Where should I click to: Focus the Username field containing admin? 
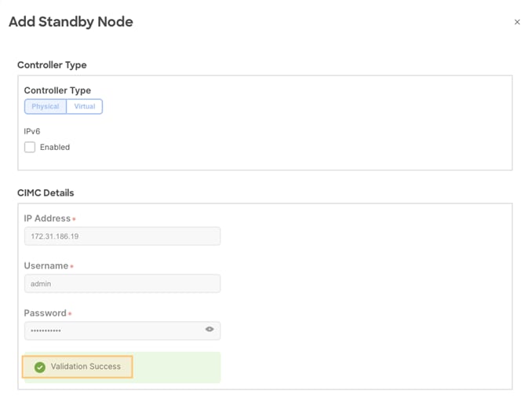(x=122, y=284)
